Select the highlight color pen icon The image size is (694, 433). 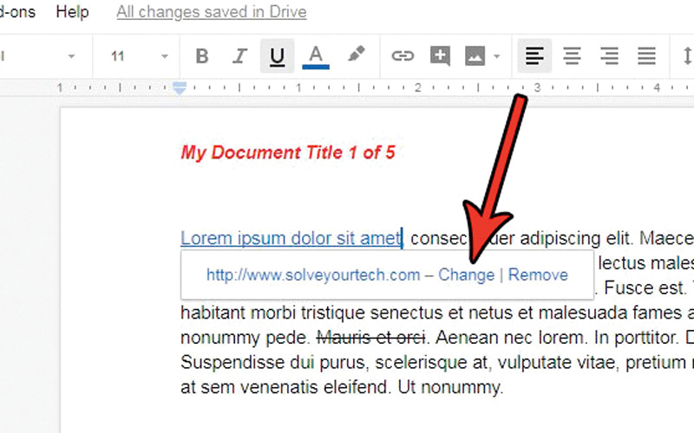356,55
